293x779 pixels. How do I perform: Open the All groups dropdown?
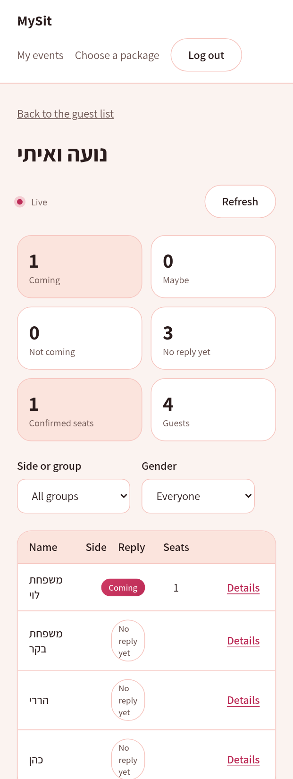(74, 496)
